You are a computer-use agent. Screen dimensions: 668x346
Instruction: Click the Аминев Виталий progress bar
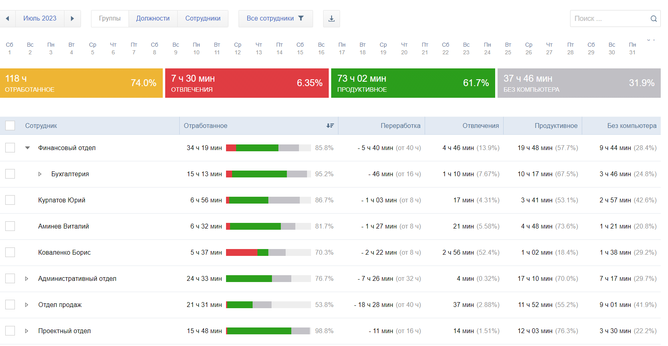click(268, 226)
